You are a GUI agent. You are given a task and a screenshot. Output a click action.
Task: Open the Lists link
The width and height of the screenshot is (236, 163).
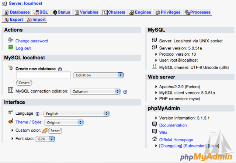pos(214,146)
